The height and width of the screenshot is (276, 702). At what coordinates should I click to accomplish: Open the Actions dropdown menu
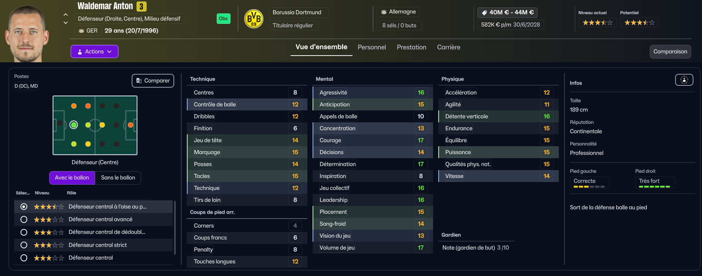94,51
